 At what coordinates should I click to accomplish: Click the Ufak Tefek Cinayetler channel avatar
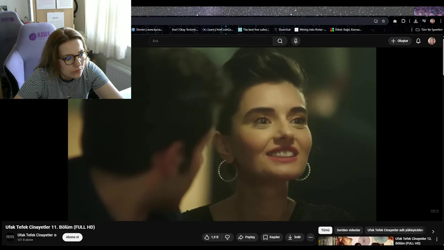pos(10,237)
